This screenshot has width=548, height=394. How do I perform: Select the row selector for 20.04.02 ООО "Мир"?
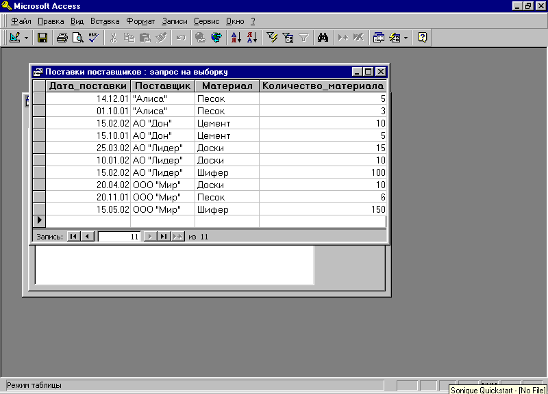(x=39, y=185)
